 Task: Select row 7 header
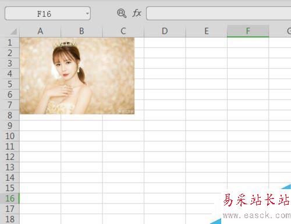[x=10, y=105]
